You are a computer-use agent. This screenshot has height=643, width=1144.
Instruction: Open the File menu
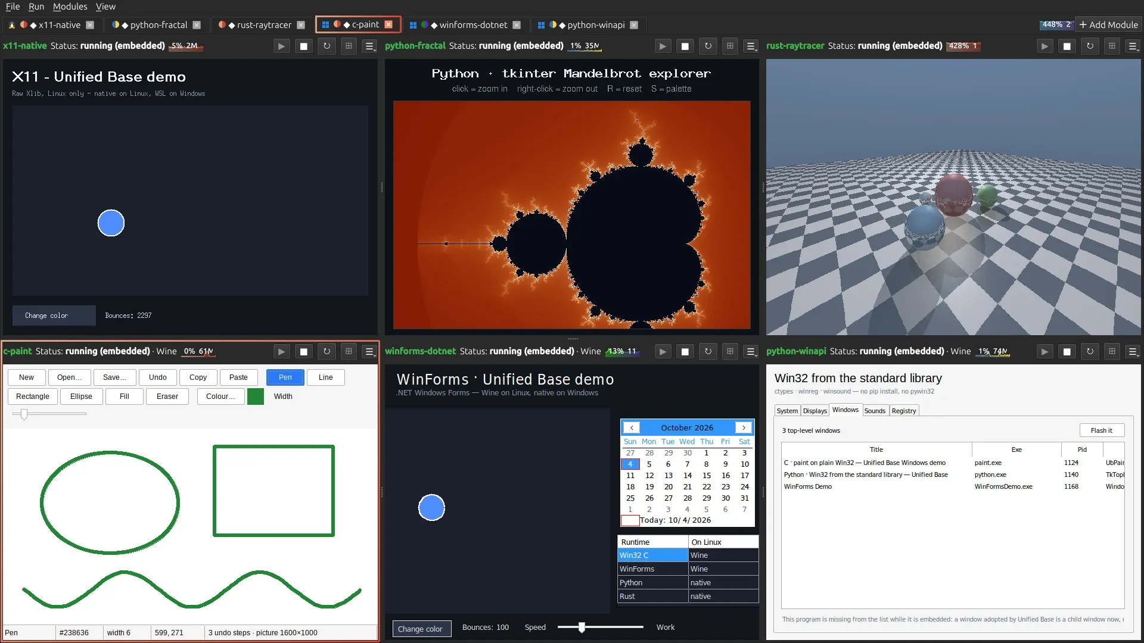(x=13, y=7)
